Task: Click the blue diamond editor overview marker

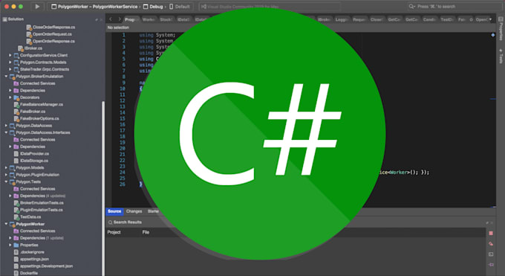Action: tap(493, 35)
